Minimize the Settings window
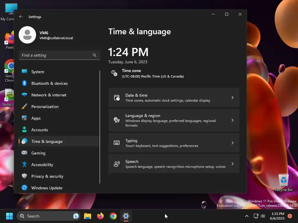298x223 pixels. (x=213, y=14)
